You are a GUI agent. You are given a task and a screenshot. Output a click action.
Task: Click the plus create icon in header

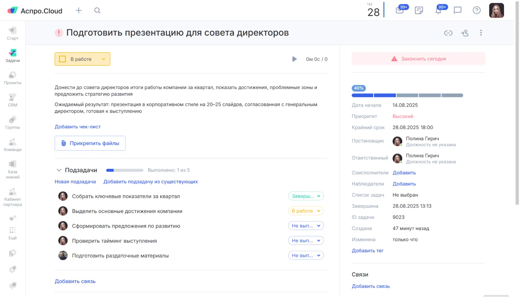(79, 10)
